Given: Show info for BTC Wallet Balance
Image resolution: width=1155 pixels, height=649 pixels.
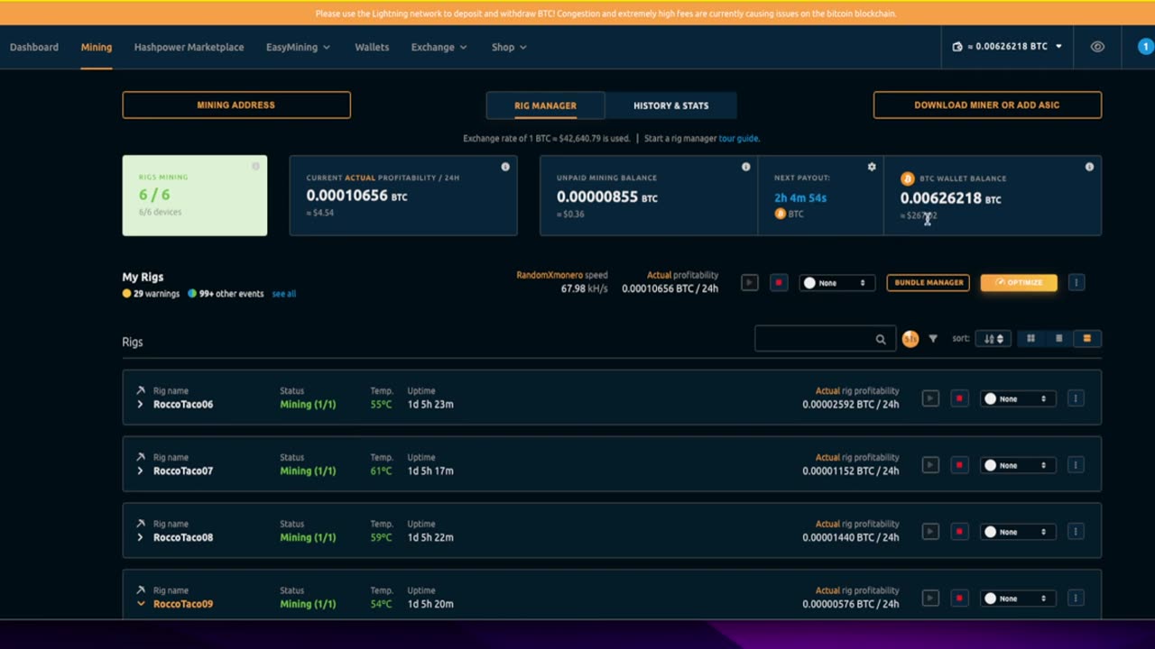Looking at the screenshot, I should click(x=1089, y=167).
